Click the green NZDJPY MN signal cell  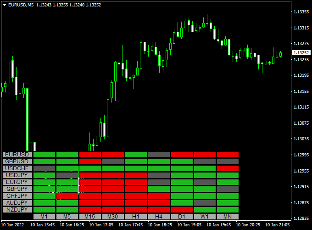pyautogui.click(x=228, y=210)
